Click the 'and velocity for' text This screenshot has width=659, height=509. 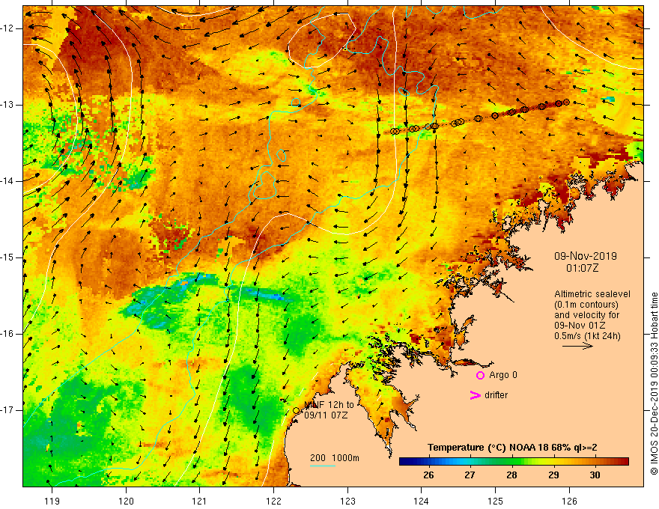tap(586, 315)
